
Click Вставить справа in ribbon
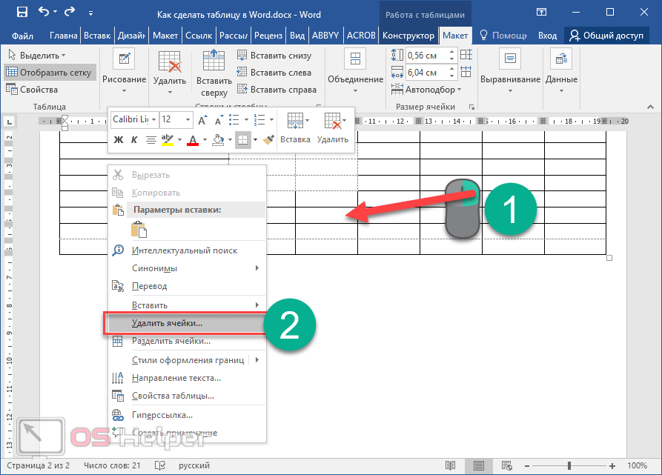point(274,90)
